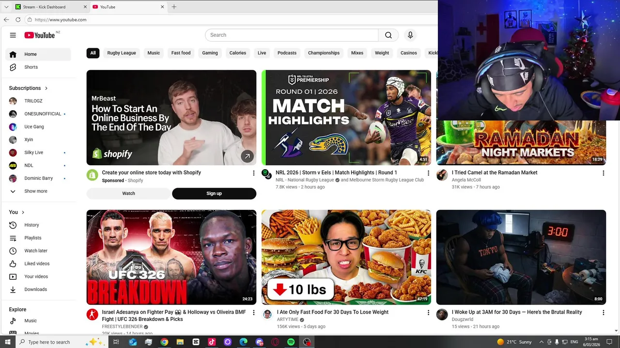Screen dimensions: 620x348
Task: Open the Shopify ad external link arrow
Action: click(x=247, y=156)
